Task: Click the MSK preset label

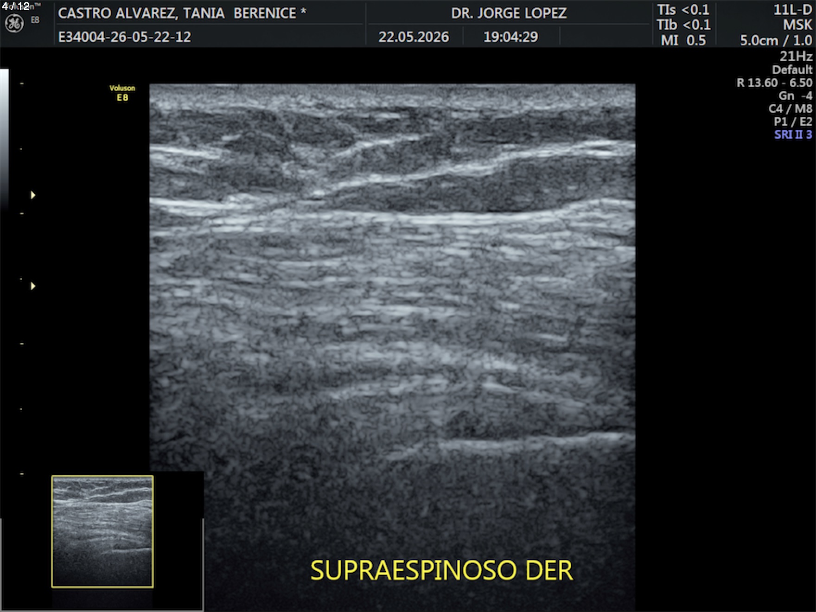Action: [x=797, y=25]
